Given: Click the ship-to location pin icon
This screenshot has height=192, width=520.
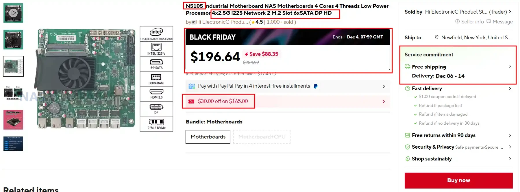Looking at the screenshot, I should coord(436,37).
